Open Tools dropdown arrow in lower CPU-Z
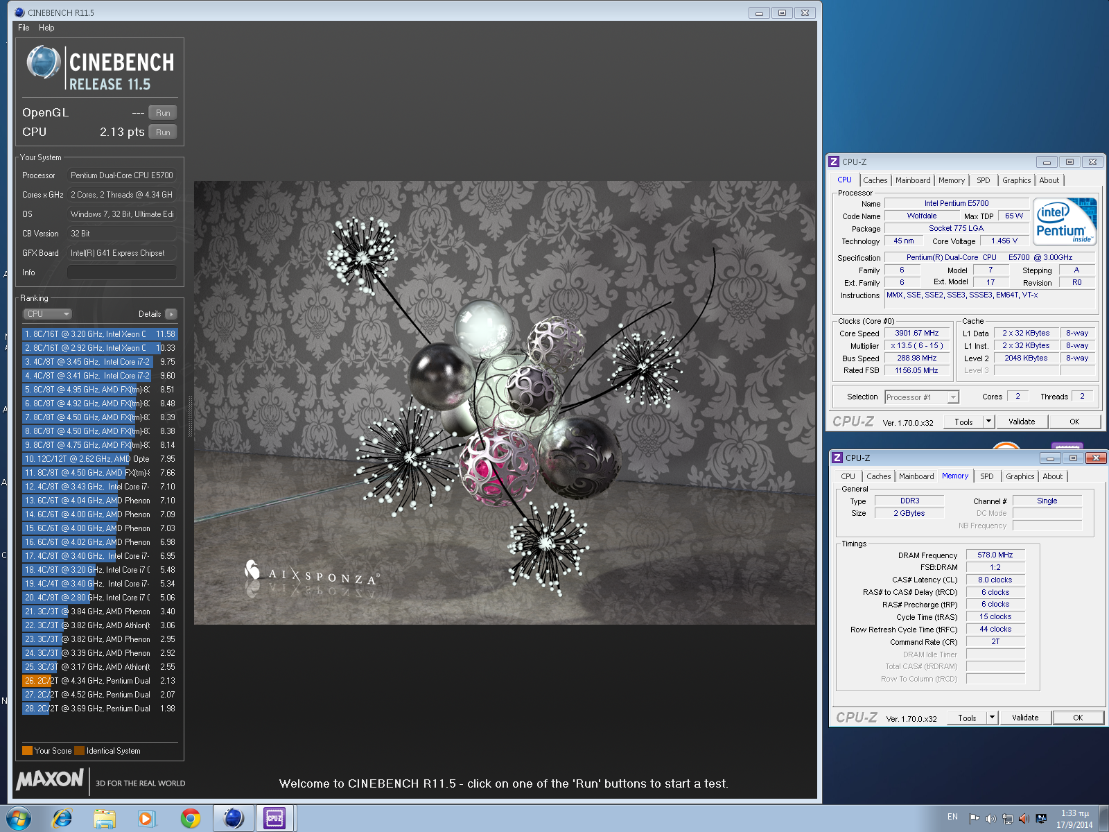Viewport: 1109px width, 832px height. click(x=993, y=718)
